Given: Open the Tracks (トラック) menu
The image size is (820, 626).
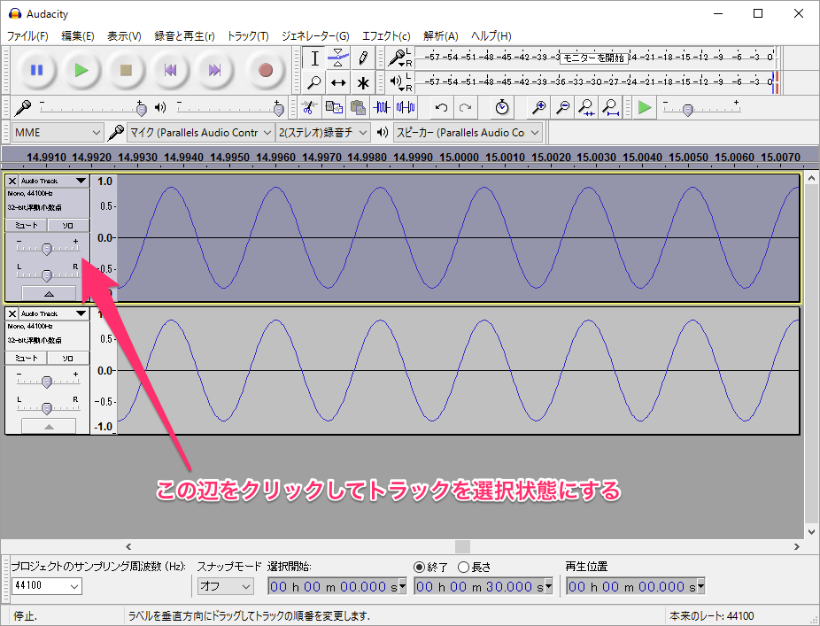Looking at the screenshot, I should point(248,36).
